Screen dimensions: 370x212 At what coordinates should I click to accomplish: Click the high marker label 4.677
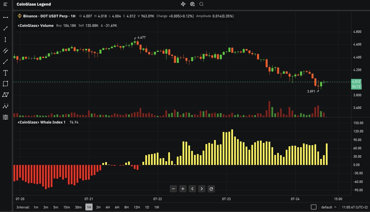[142, 37]
